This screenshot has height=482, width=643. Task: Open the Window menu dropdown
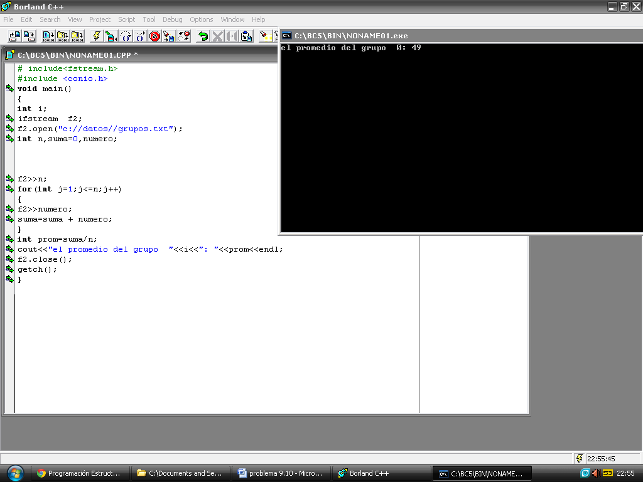point(232,19)
